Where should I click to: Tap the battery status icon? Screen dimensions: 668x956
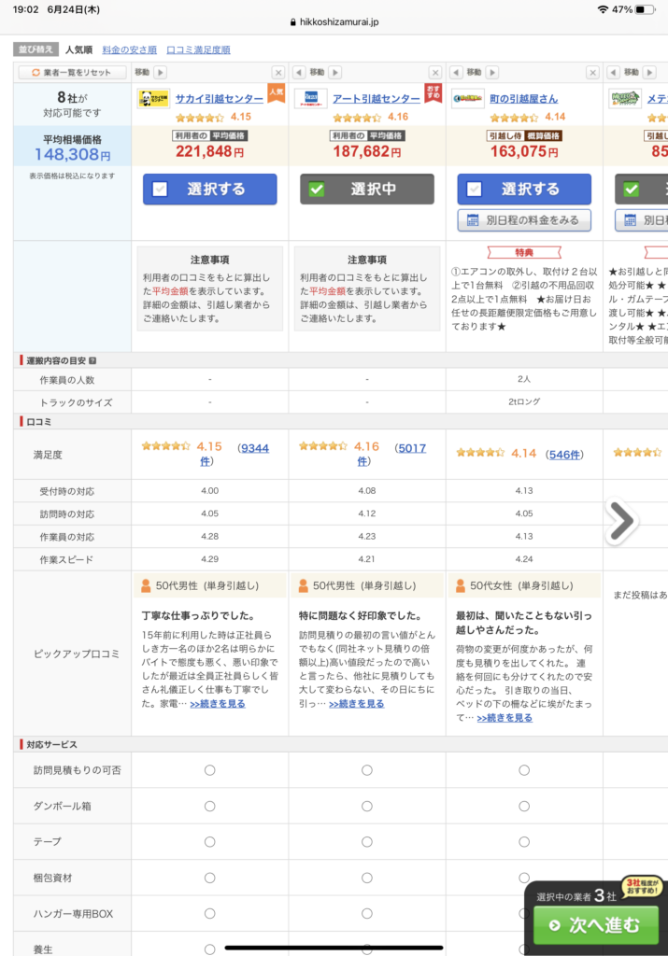645,9
